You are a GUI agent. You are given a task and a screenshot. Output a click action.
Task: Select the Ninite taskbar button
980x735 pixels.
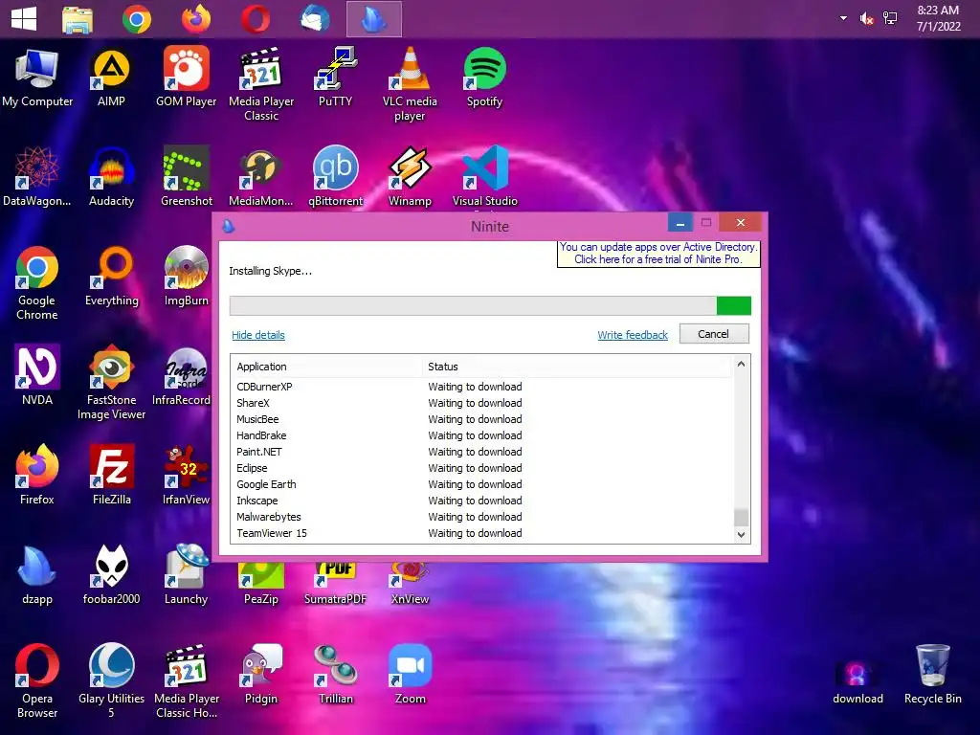[374, 19]
